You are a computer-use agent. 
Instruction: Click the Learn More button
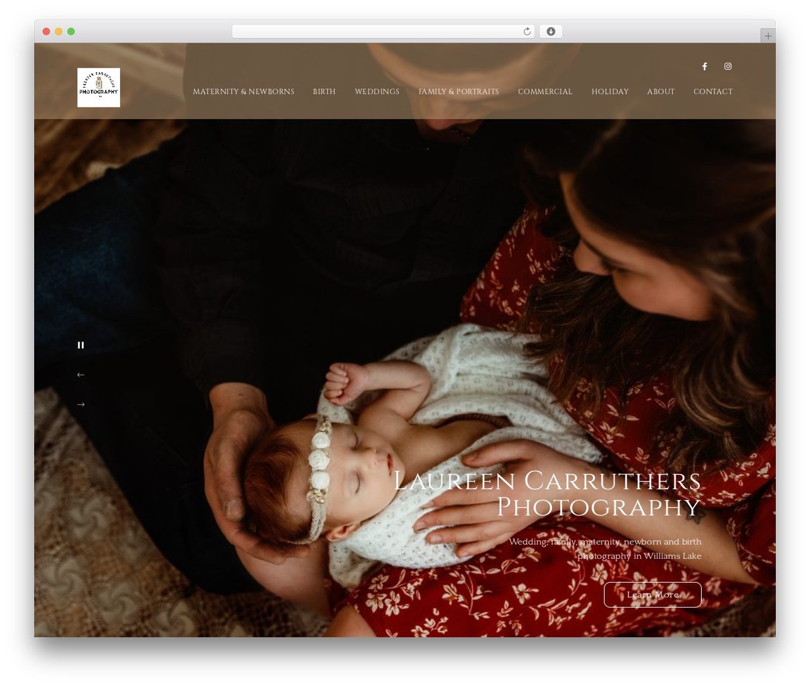coord(652,595)
